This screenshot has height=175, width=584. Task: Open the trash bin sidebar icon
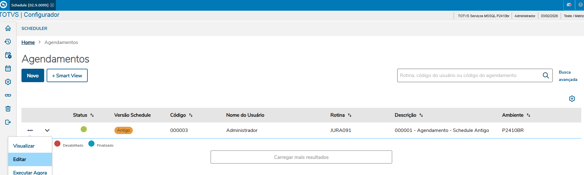pos(8,109)
